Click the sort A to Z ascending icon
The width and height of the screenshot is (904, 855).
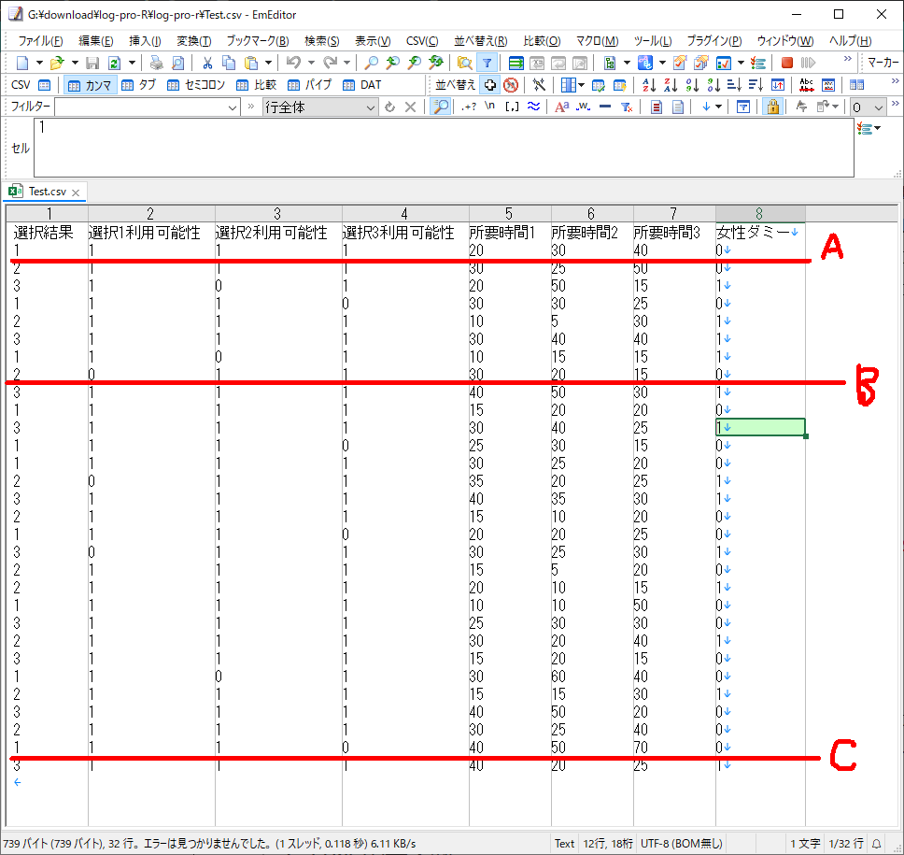[x=650, y=85]
